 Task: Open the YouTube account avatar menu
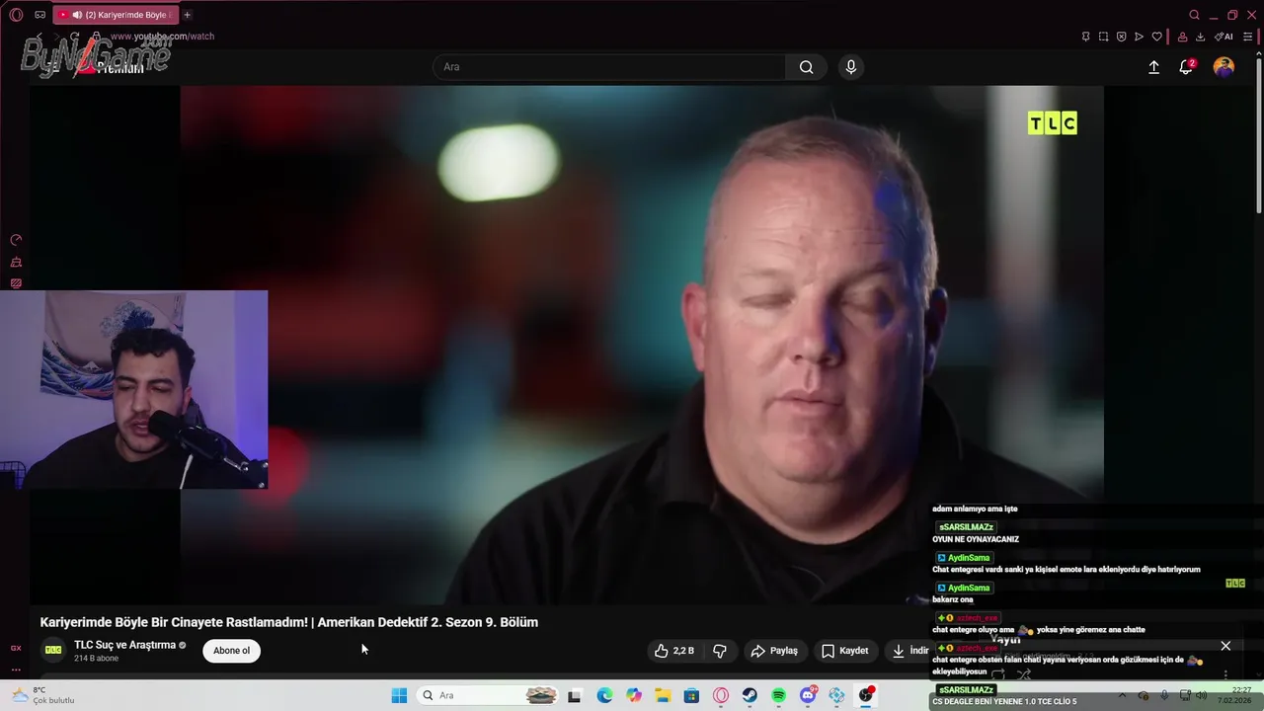coord(1224,67)
